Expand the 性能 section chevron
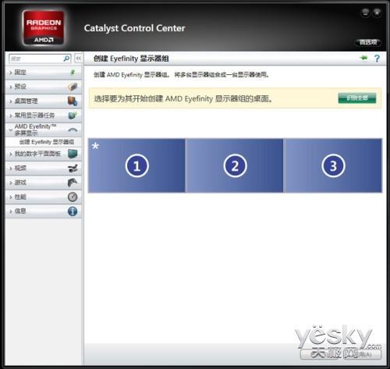390x369 pixels. pyautogui.click(x=11, y=197)
